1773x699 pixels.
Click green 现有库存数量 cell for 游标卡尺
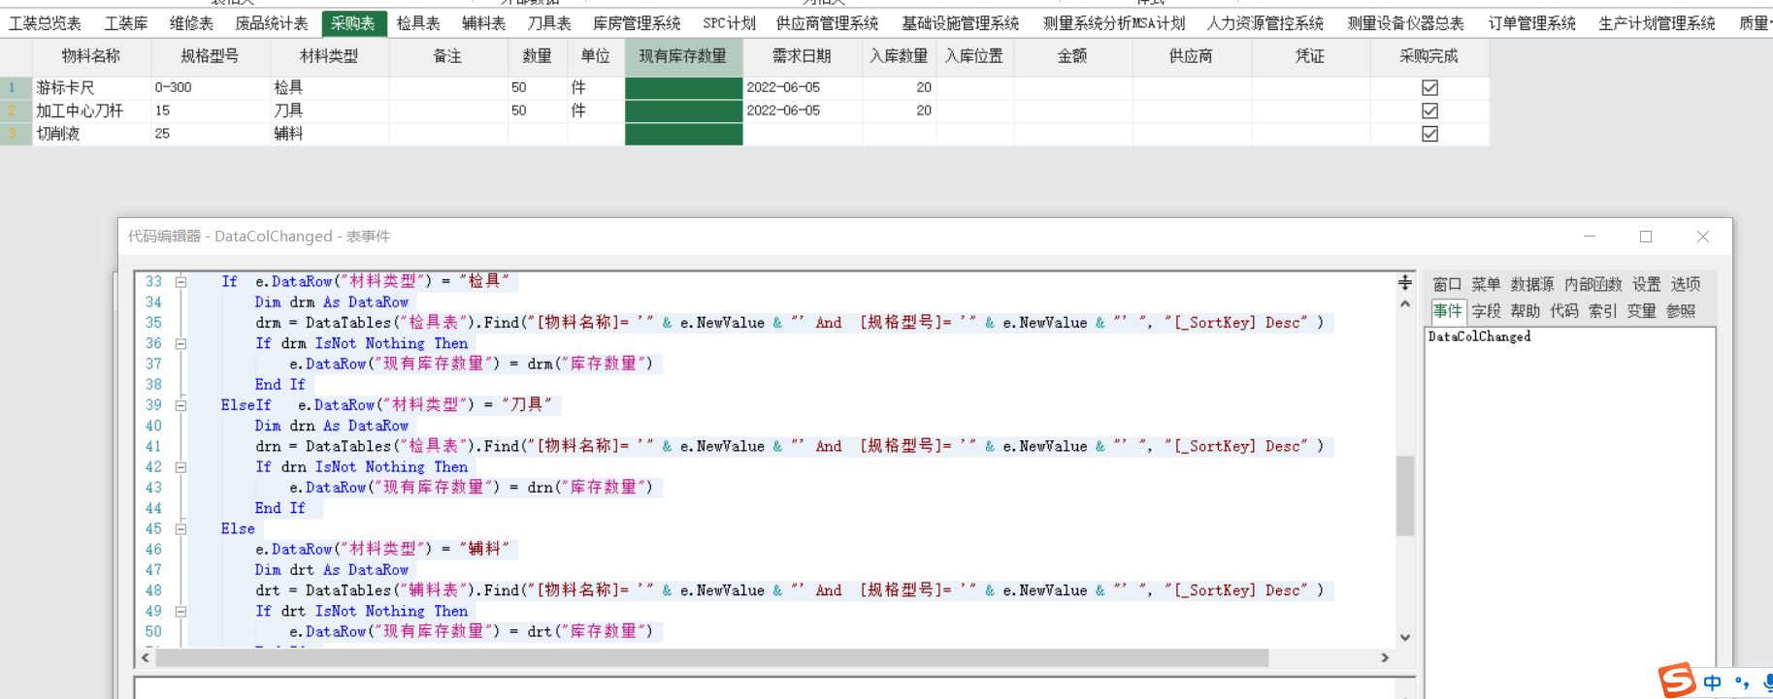(683, 87)
